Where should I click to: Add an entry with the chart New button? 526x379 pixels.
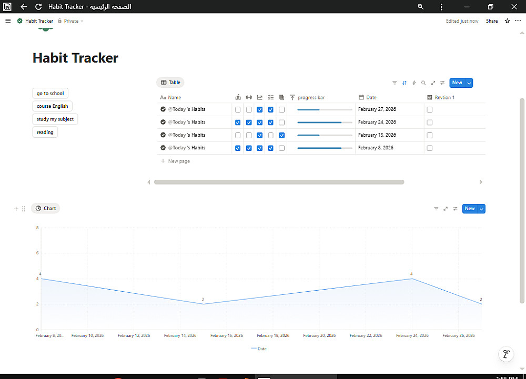tap(470, 209)
